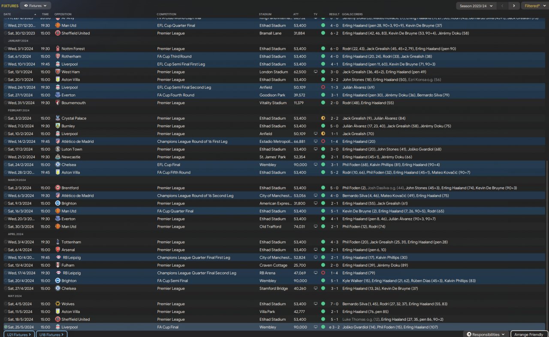This screenshot has width=549, height=337.
Task: Click the red loss indicator on 24/1/2024 row
Action: tap(323, 87)
